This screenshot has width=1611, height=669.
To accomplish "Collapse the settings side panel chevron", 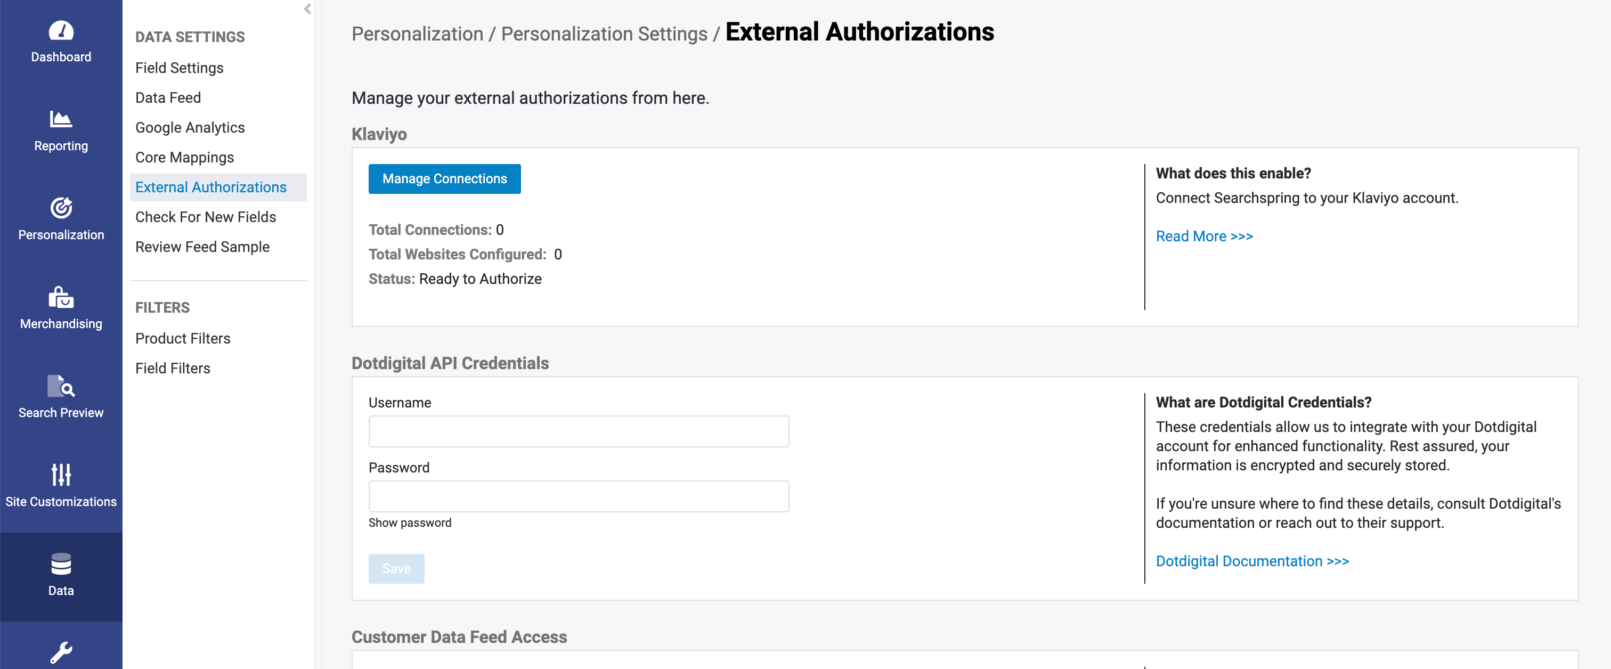I will pyautogui.click(x=307, y=9).
